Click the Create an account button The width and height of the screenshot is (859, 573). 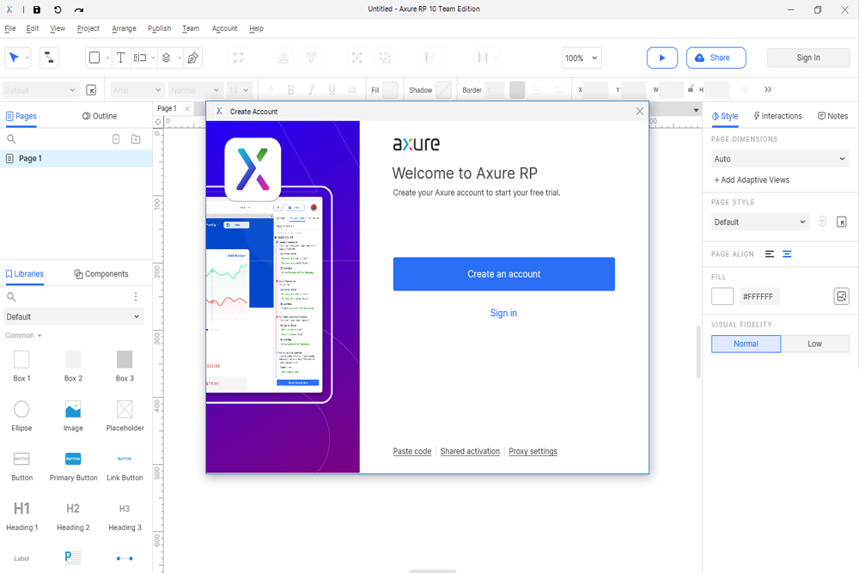click(x=503, y=274)
